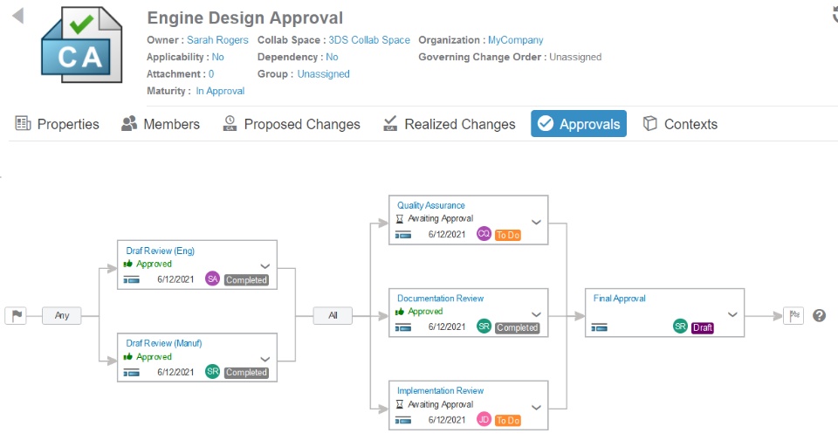Click the To Do badge on Quality Assurance
The width and height of the screenshot is (838, 440).
point(508,235)
